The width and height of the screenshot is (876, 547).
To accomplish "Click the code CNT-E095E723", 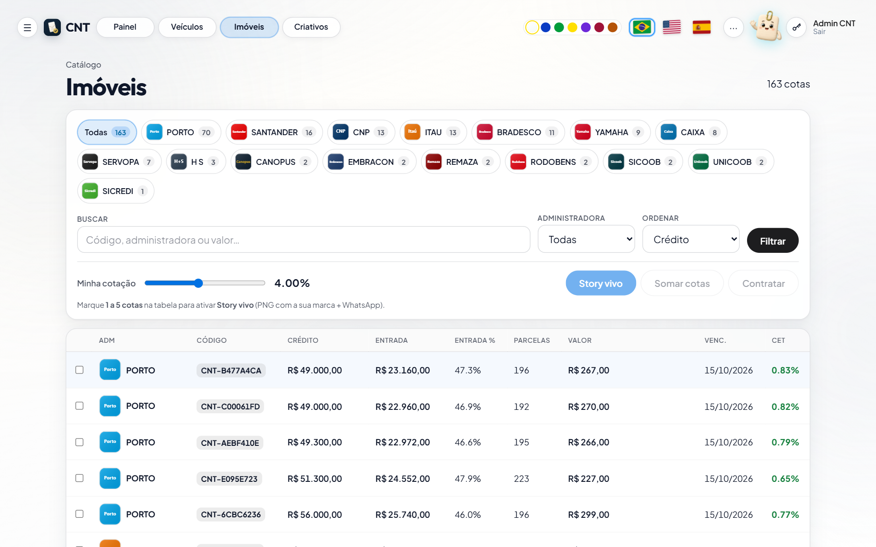I will pos(229,479).
